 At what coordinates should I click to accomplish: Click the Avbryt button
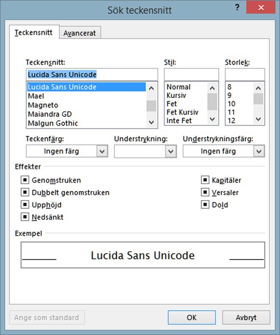click(x=246, y=318)
